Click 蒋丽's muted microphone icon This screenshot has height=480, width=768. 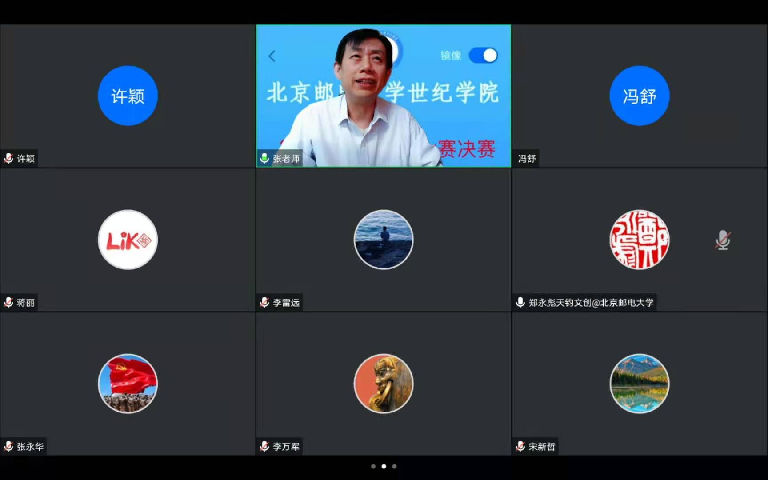pyautogui.click(x=8, y=303)
